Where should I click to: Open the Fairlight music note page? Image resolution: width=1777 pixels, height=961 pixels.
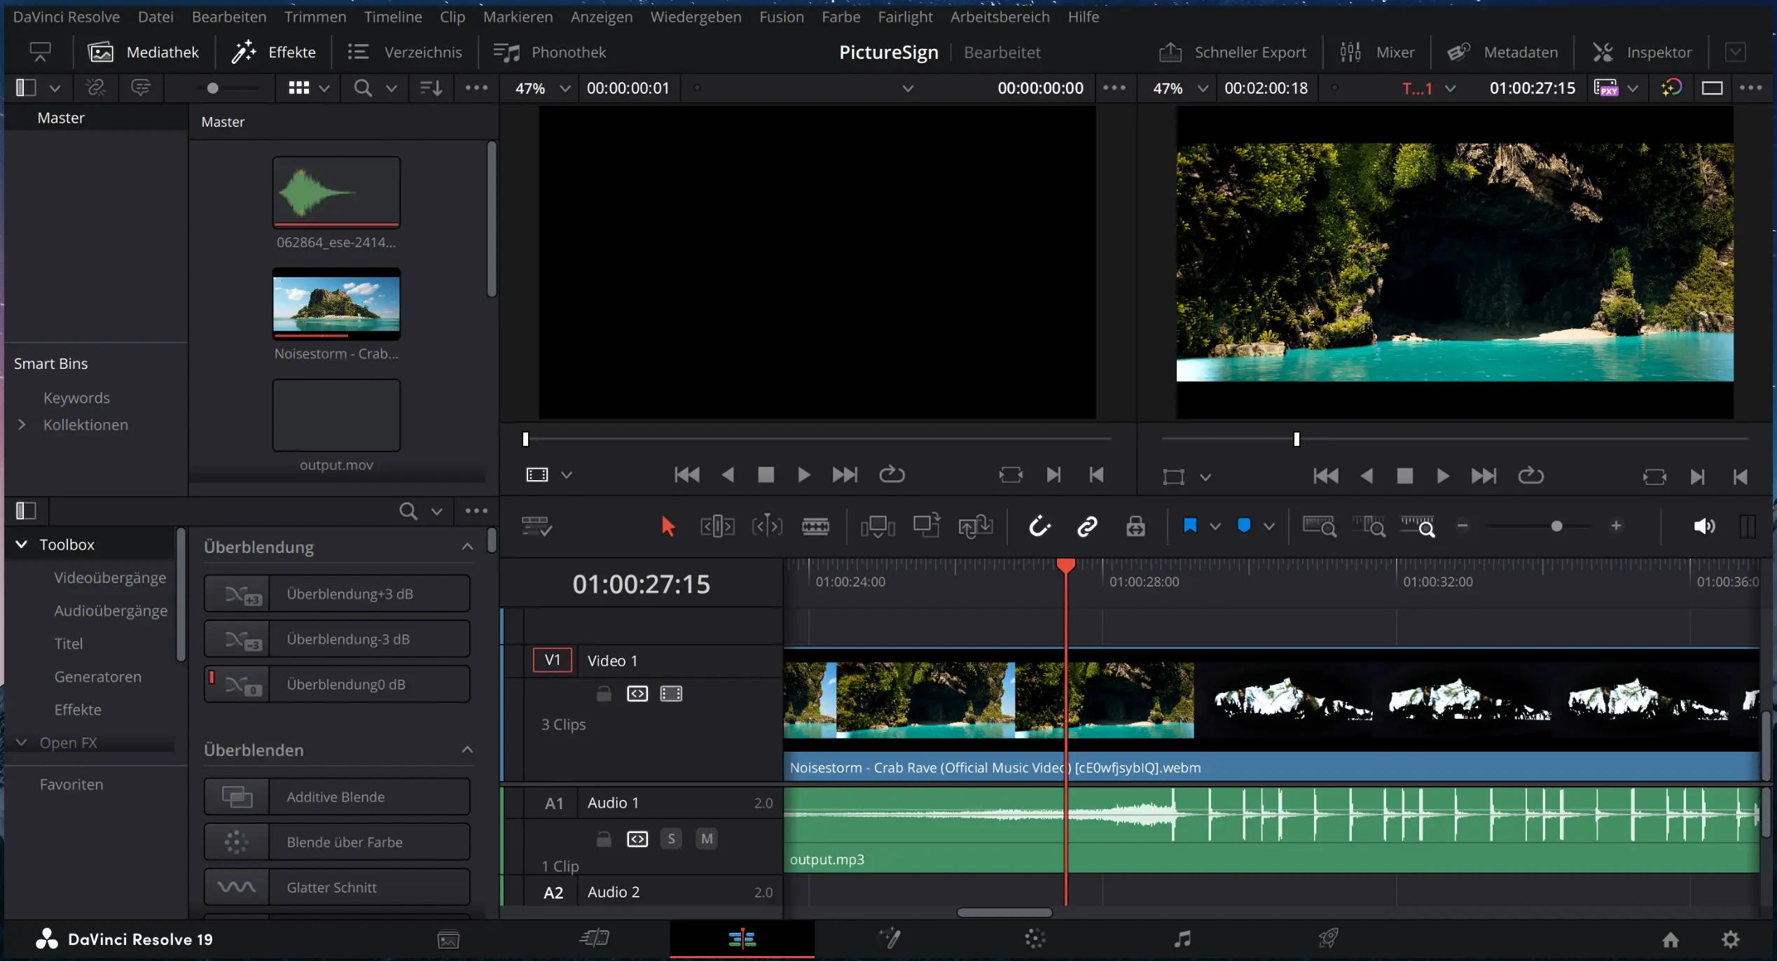(1182, 939)
